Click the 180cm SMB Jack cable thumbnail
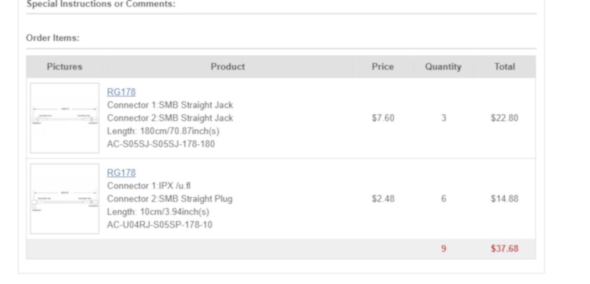This screenshot has width=590, height=284. click(65, 118)
